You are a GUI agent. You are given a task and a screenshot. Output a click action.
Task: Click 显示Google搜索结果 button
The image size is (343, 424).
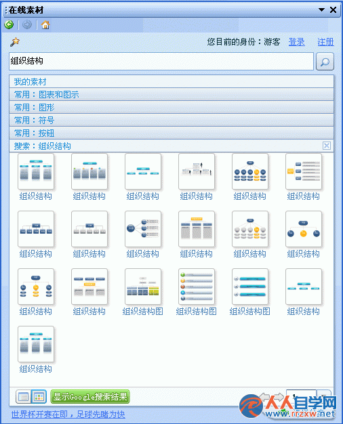(x=90, y=397)
